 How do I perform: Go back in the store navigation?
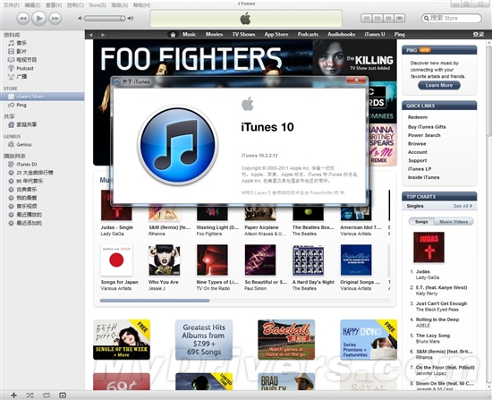point(91,35)
